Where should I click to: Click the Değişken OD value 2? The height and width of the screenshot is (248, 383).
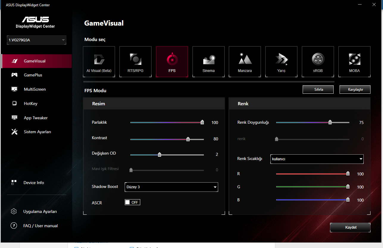217,154
